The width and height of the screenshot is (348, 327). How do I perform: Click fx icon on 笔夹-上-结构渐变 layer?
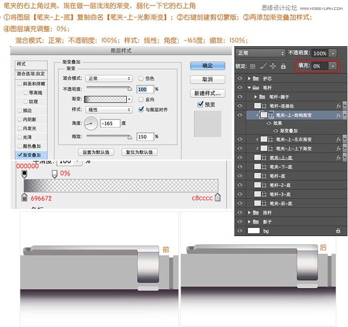pos(339,115)
